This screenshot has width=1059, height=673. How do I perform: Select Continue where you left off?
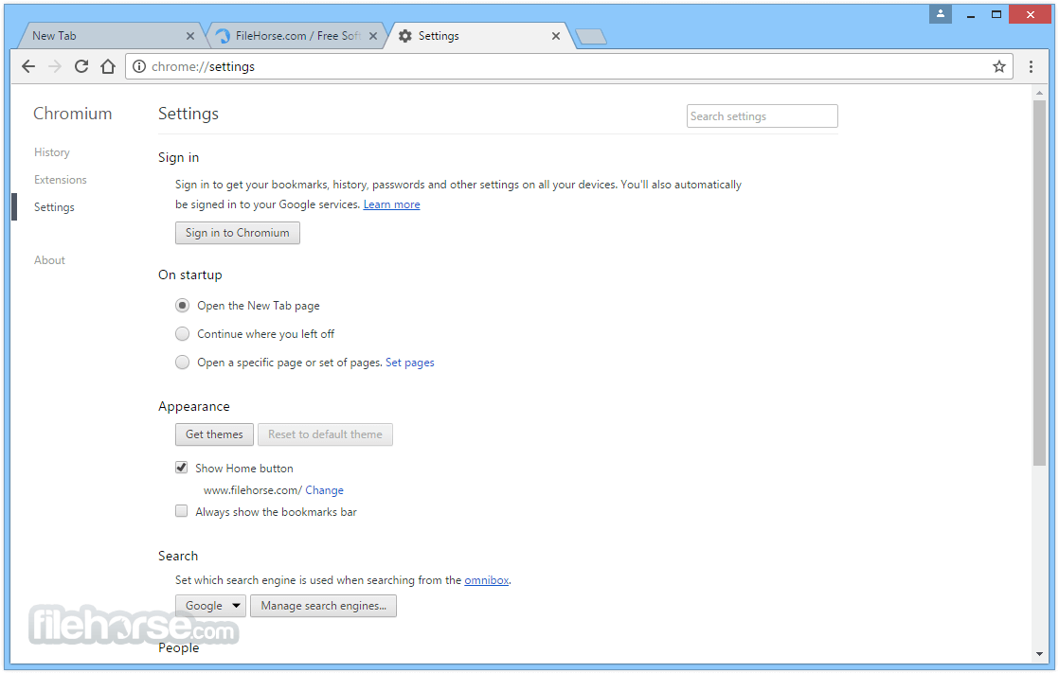(183, 333)
